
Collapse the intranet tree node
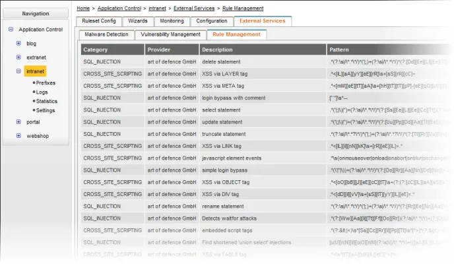(x=18, y=71)
